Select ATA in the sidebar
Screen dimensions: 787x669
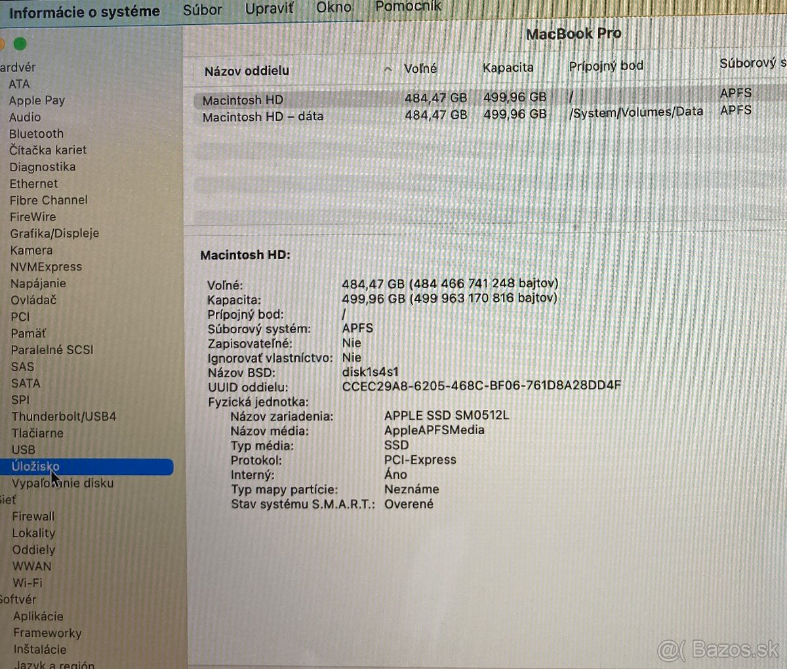click(x=19, y=84)
